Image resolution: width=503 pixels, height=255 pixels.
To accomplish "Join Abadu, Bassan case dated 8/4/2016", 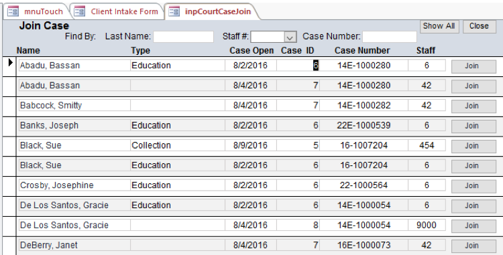I will pyautogui.click(x=473, y=86).
